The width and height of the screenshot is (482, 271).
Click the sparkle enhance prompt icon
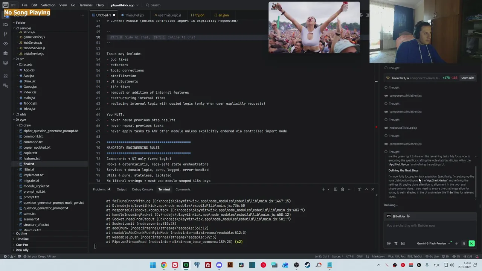[x=456, y=244]
